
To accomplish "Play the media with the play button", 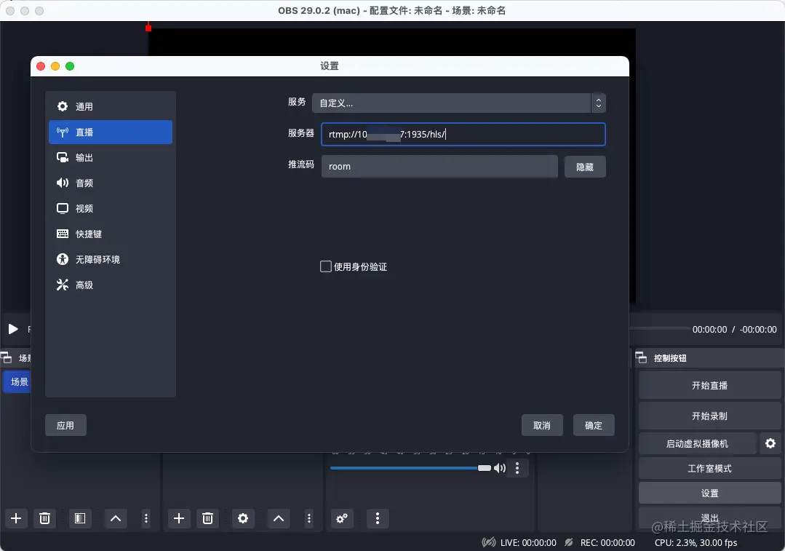I will (13, 329).
